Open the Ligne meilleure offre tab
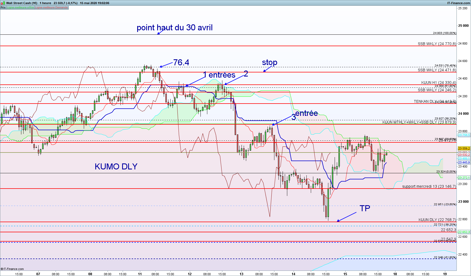The width and height of the screenshot is (471, 276). 20,7
